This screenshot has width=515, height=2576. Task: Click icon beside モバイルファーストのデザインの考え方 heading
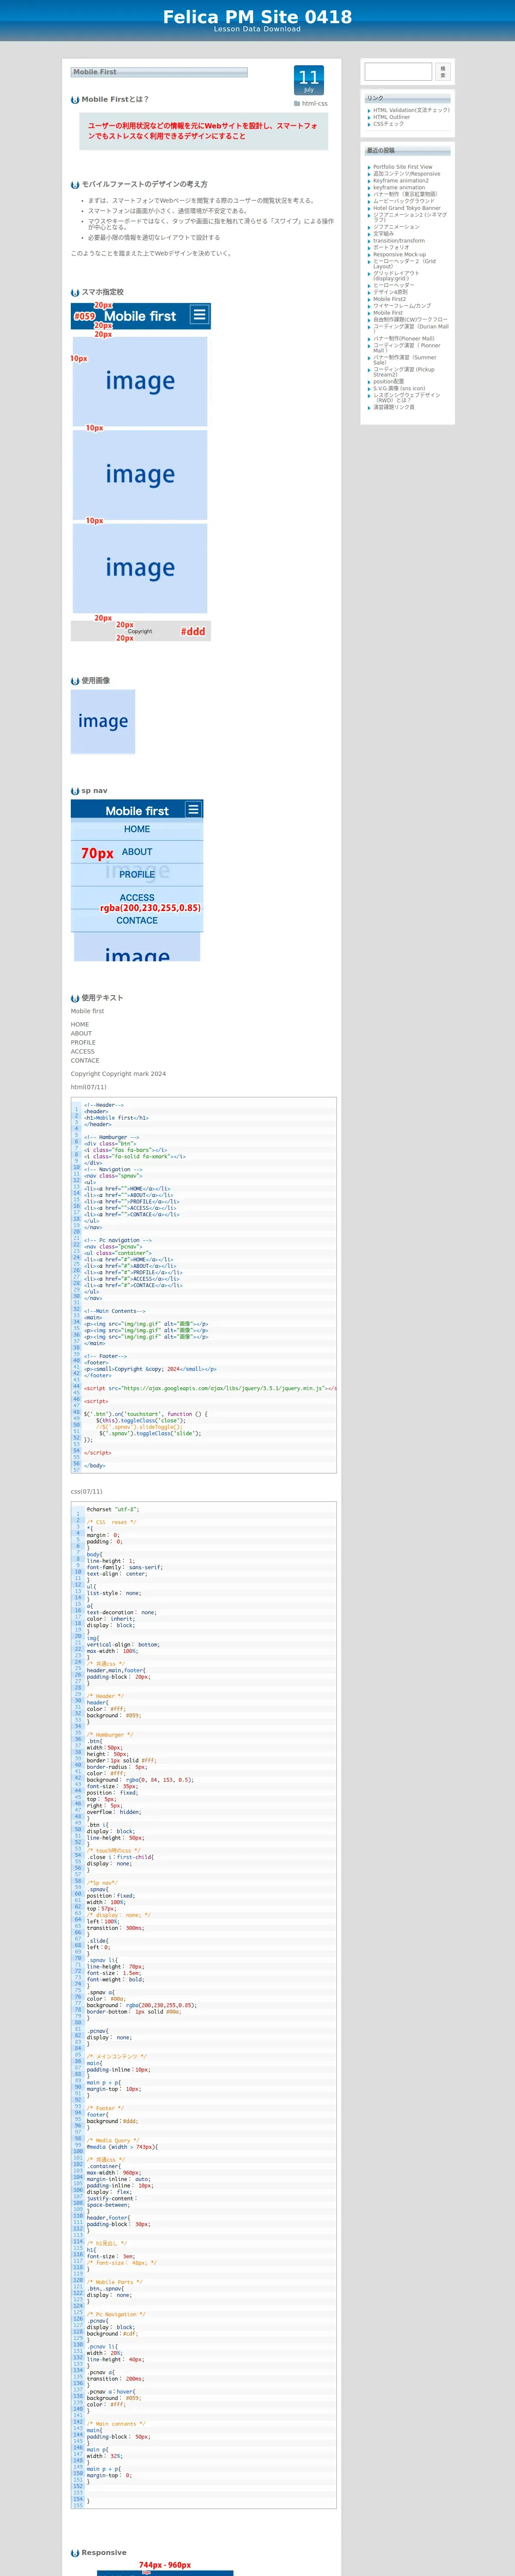point(75,185)
